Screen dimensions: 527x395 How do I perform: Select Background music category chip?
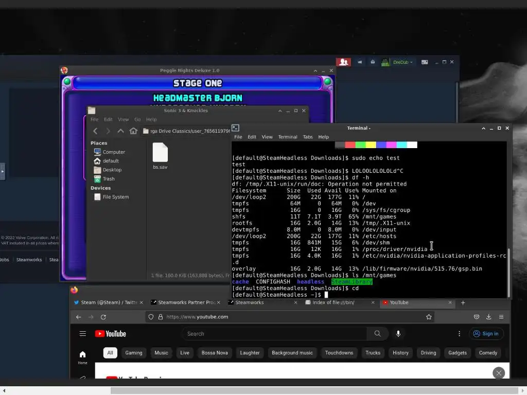[292, 353]
